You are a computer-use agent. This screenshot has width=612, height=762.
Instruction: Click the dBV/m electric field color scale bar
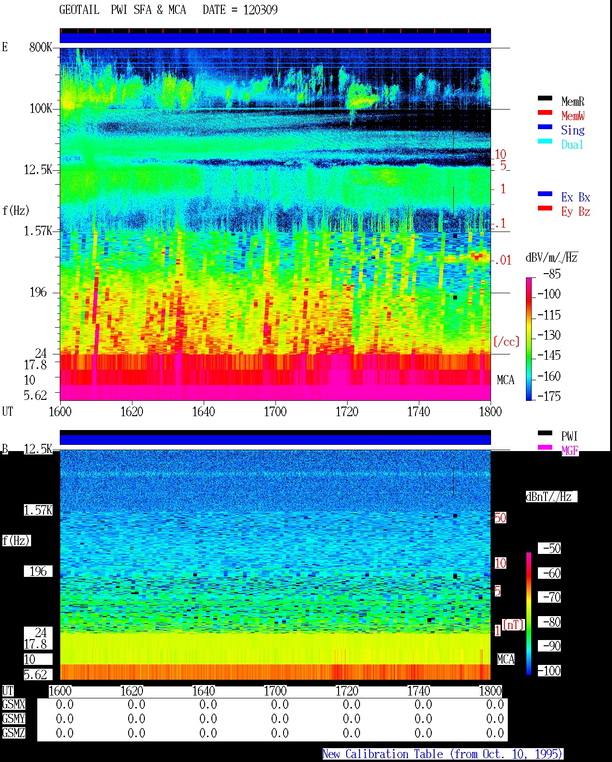tap(529, 339)
